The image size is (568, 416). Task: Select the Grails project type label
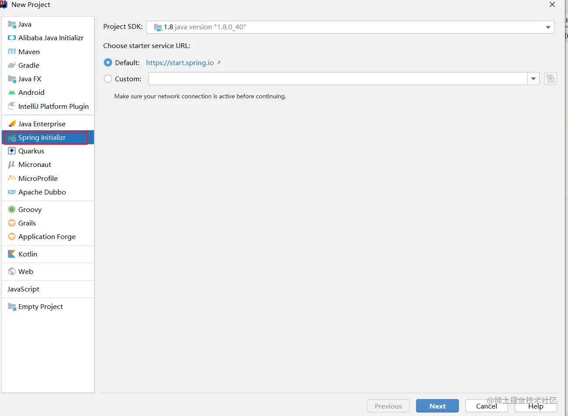[x=27, y=223]
